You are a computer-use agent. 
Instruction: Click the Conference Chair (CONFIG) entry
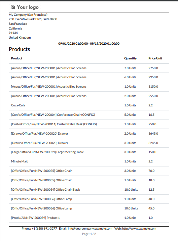point(53,115)
